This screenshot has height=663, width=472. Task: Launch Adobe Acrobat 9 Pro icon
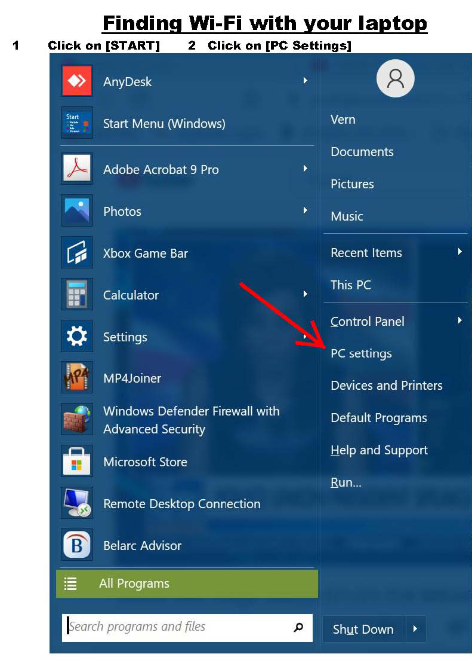77,169
